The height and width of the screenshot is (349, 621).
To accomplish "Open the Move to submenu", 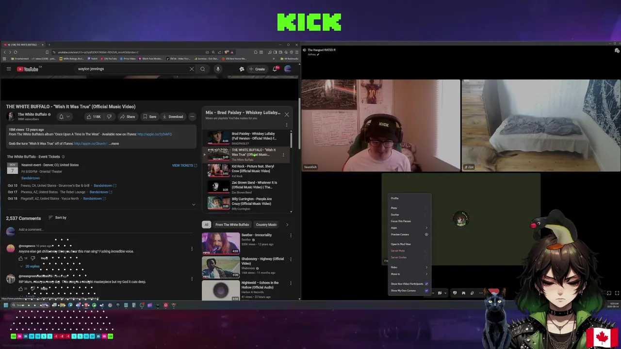I will [409, 274].
